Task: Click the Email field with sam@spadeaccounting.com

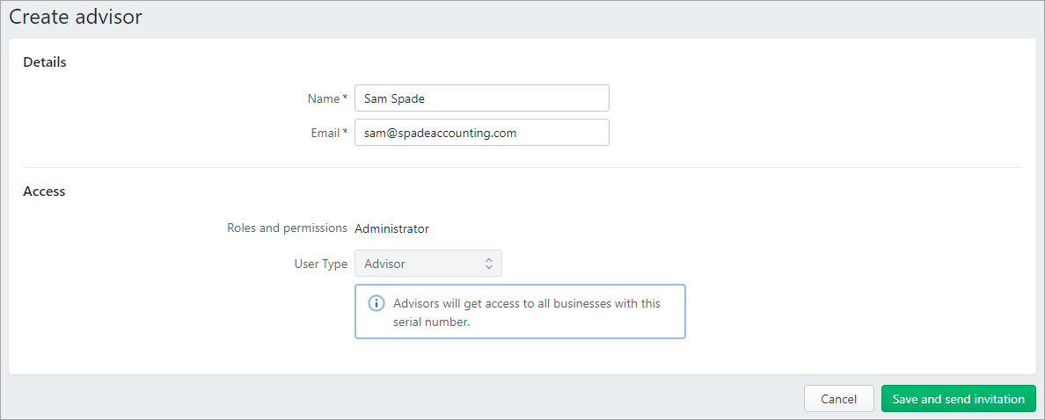Action: click(x=482, y=133)
